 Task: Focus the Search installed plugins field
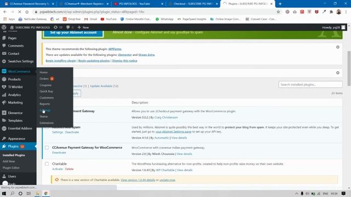[310, 84]
